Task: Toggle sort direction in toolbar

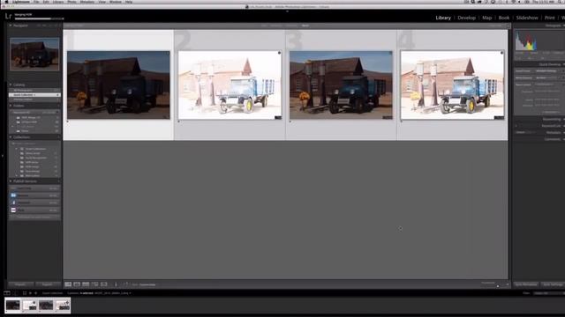Action: coord(125,284)
